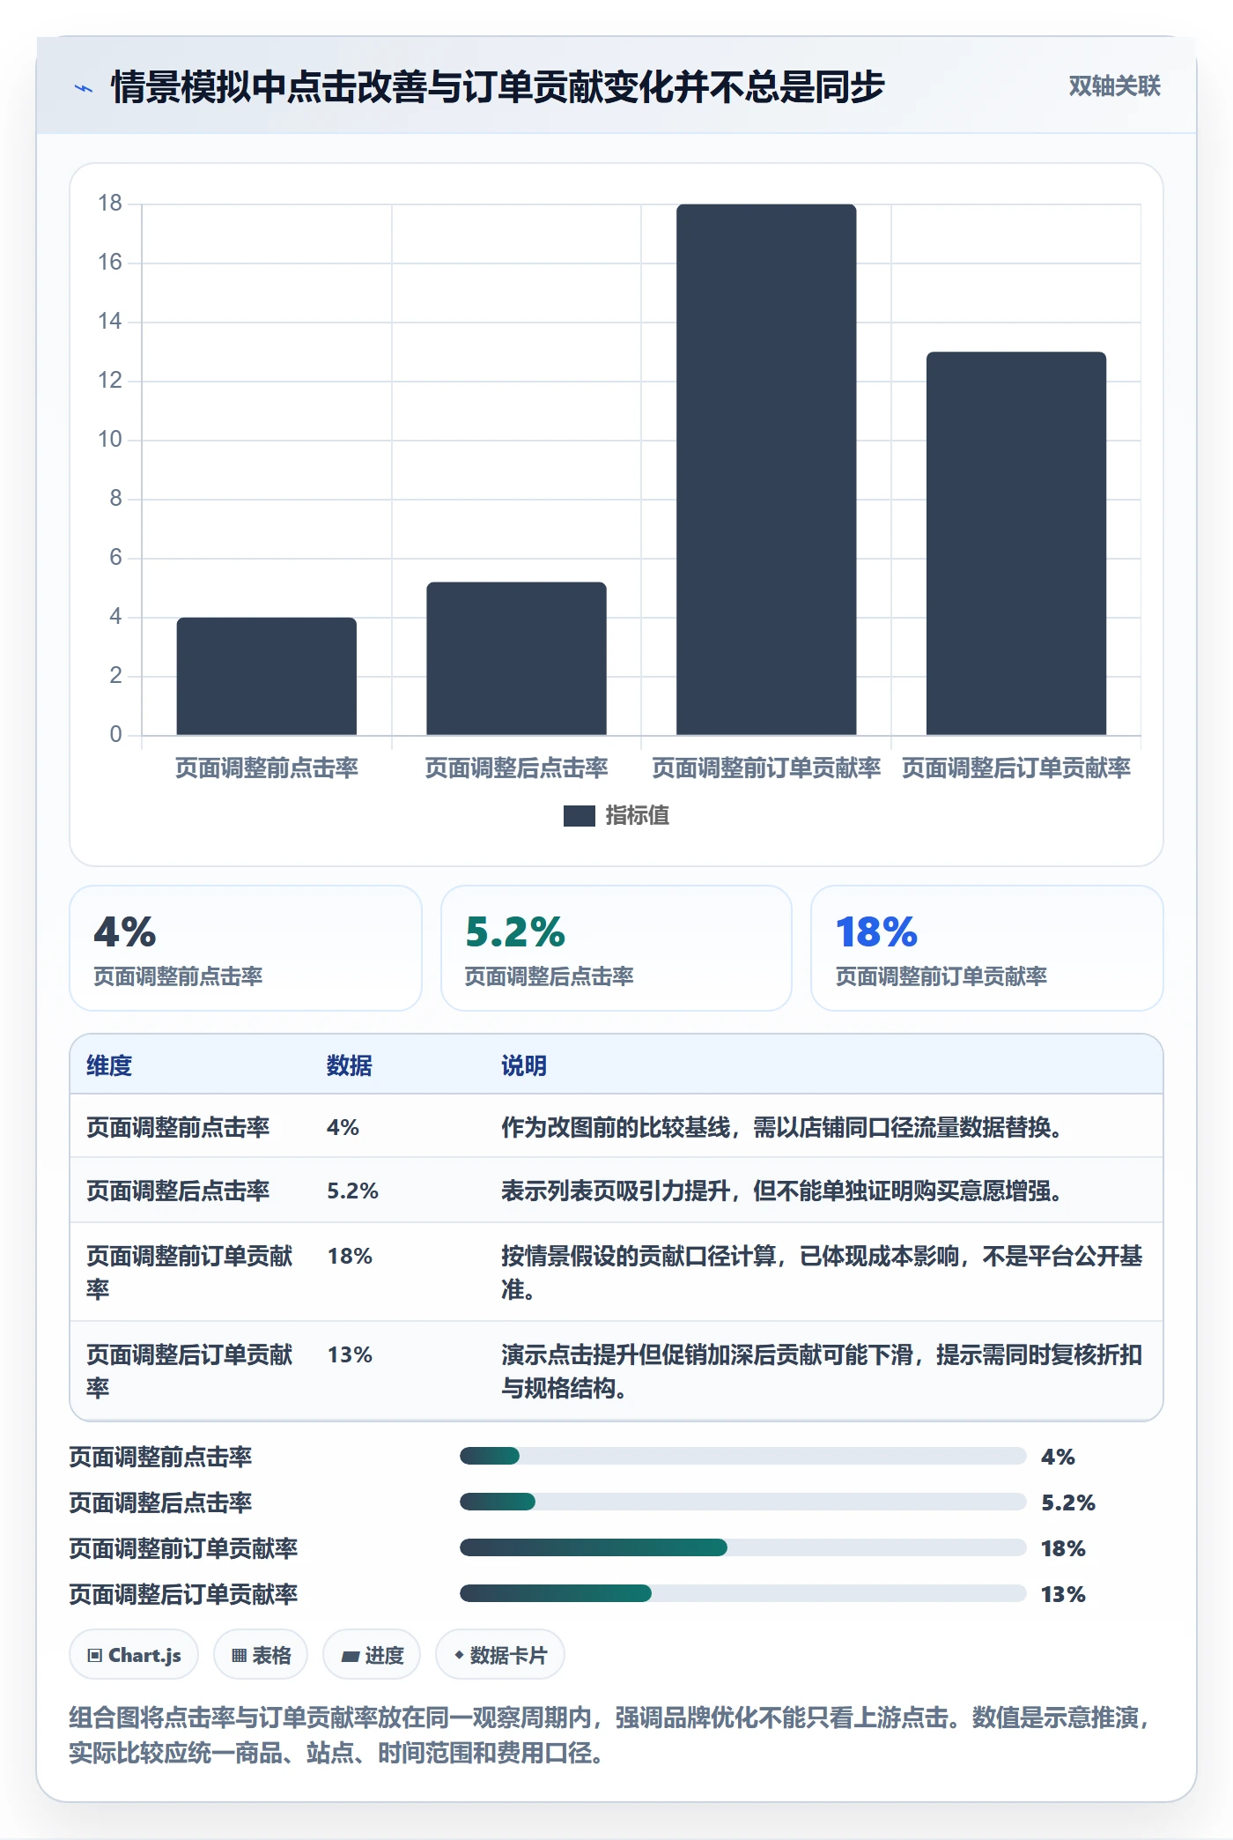The image size is (1233, 1840).
Task: Click the 13% progress bar for 页面调整后订单贡献率
Action: [x=742, y=1593]
